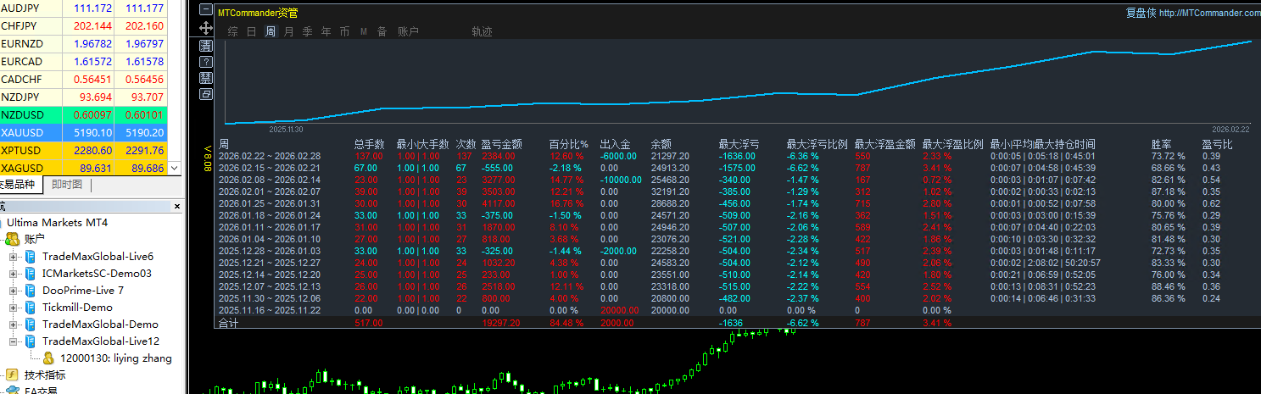Click the profit value 19297.20 in totals

click(x=499, y=323)
